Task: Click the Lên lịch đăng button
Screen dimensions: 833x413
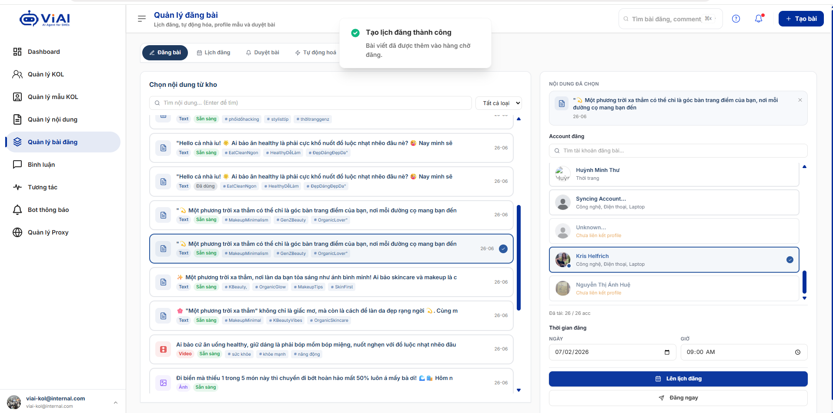Action: (x=678, y=379)
